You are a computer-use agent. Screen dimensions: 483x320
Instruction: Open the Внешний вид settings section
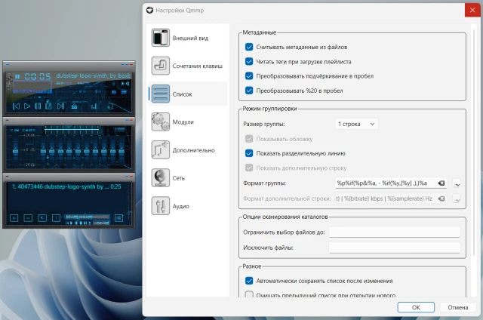(187, 38)
